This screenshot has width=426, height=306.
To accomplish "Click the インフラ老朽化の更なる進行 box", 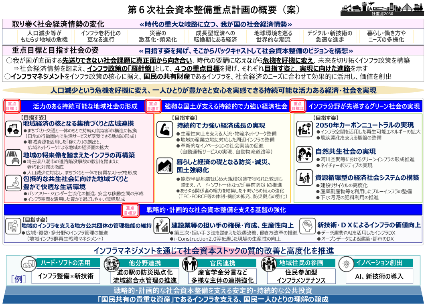I will (x=101, y=36).
